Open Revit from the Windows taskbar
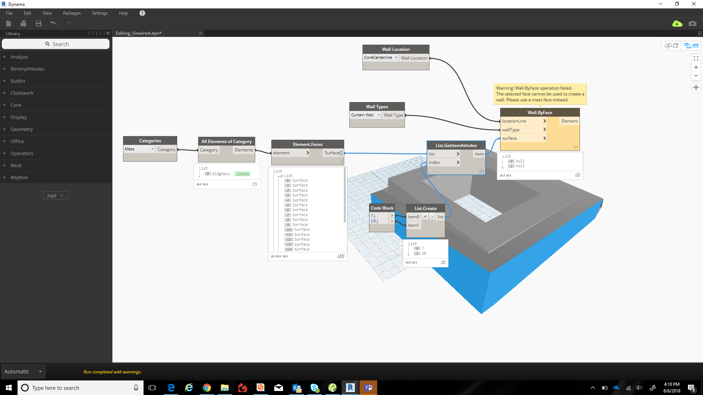 pos(350,388)
